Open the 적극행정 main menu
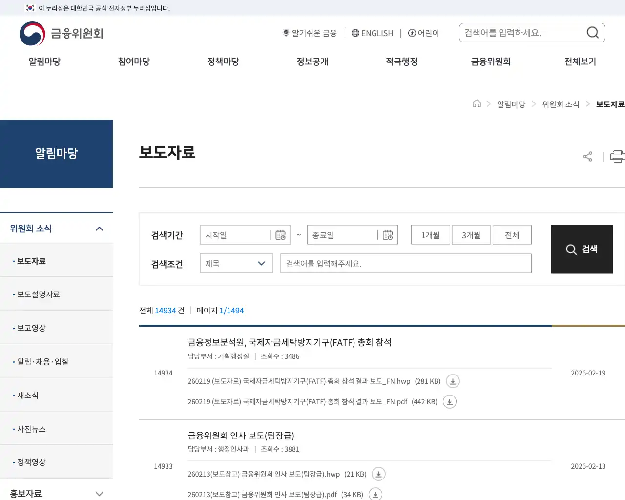625x500 pixels. pos(402,62)
